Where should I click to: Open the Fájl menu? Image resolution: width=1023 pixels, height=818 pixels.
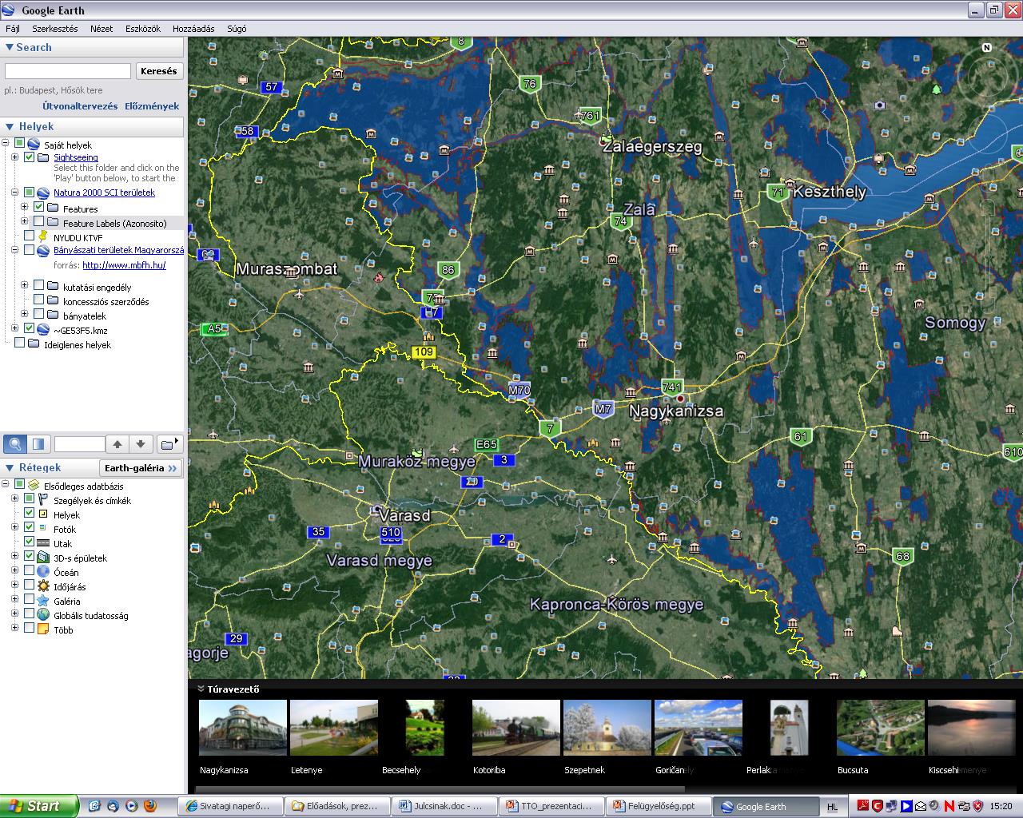pyautogui.click(x=13, y=29)
